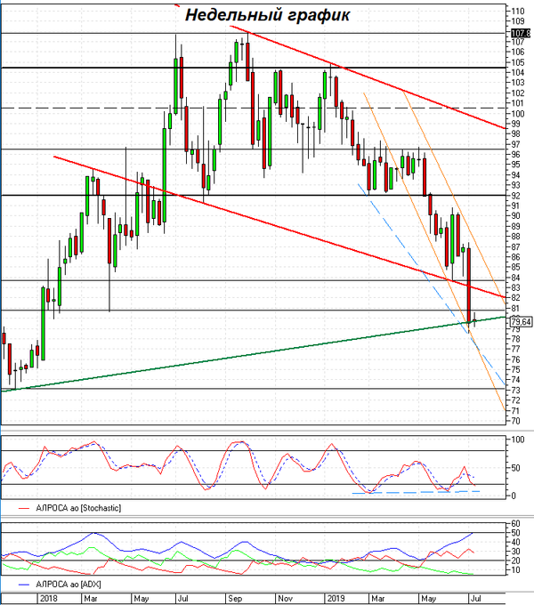Click the 2018 label on time axis

point(49,599)
